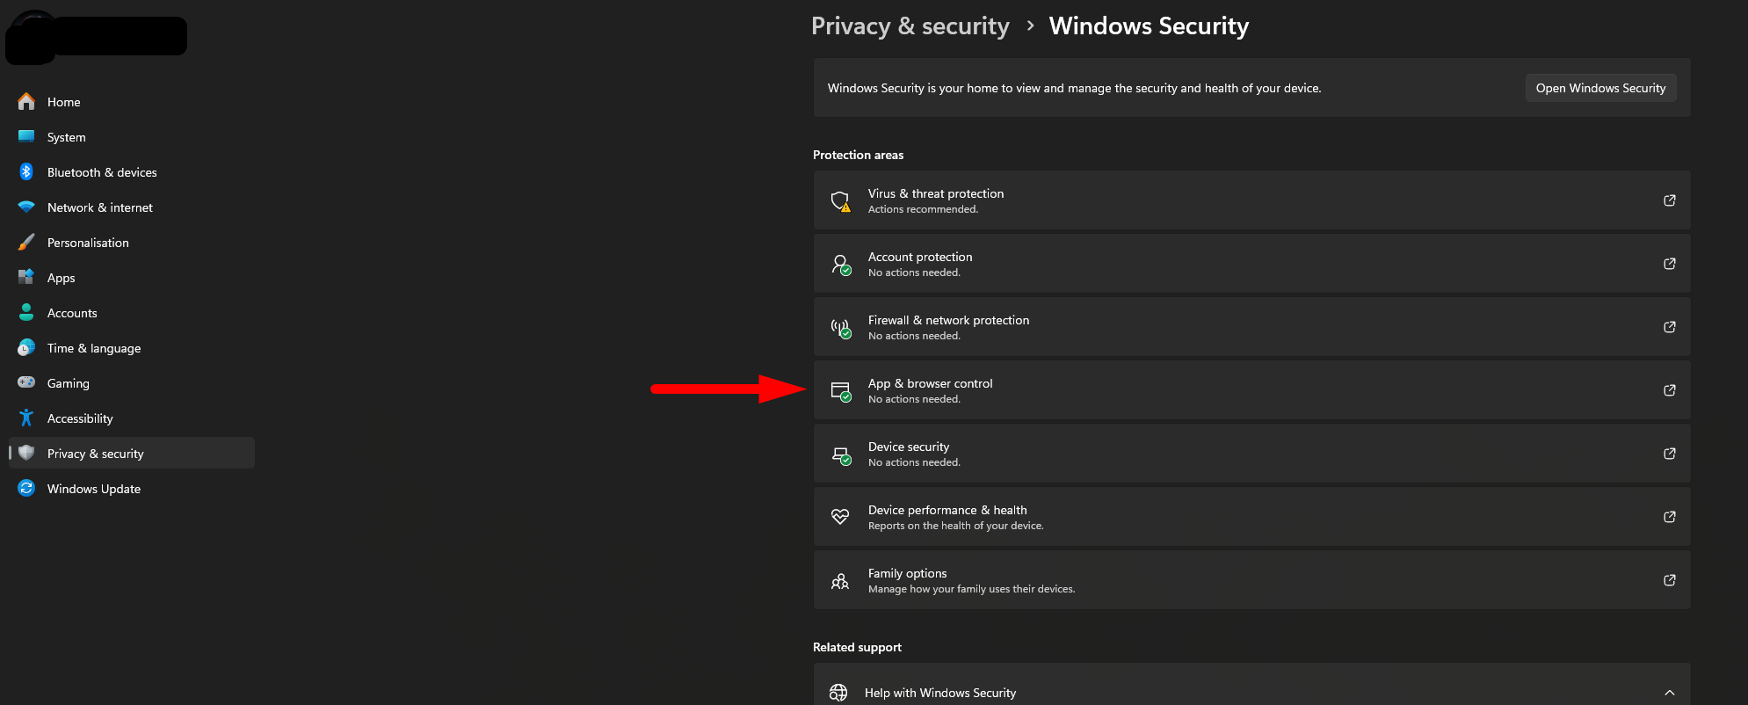Click 'Reports on the health of your device.'

(x=956, y=526)
